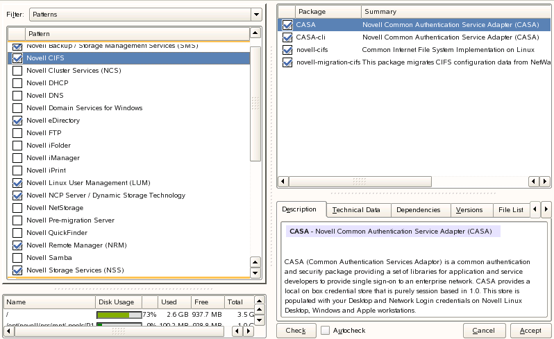Click the disk usage scroll-down arrow
Viewport: 554px width, 339px height.
(x=260, y=320)
